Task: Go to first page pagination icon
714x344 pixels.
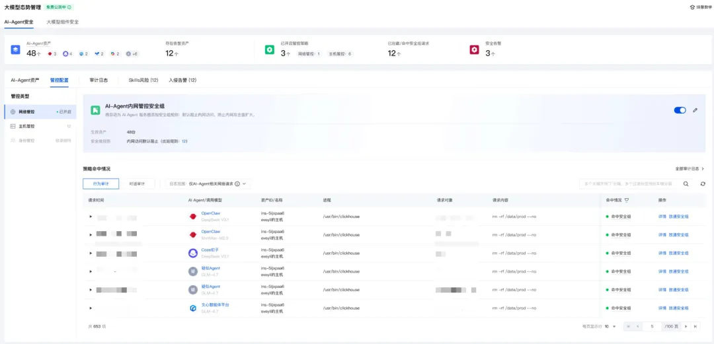Action: (629, 326)
